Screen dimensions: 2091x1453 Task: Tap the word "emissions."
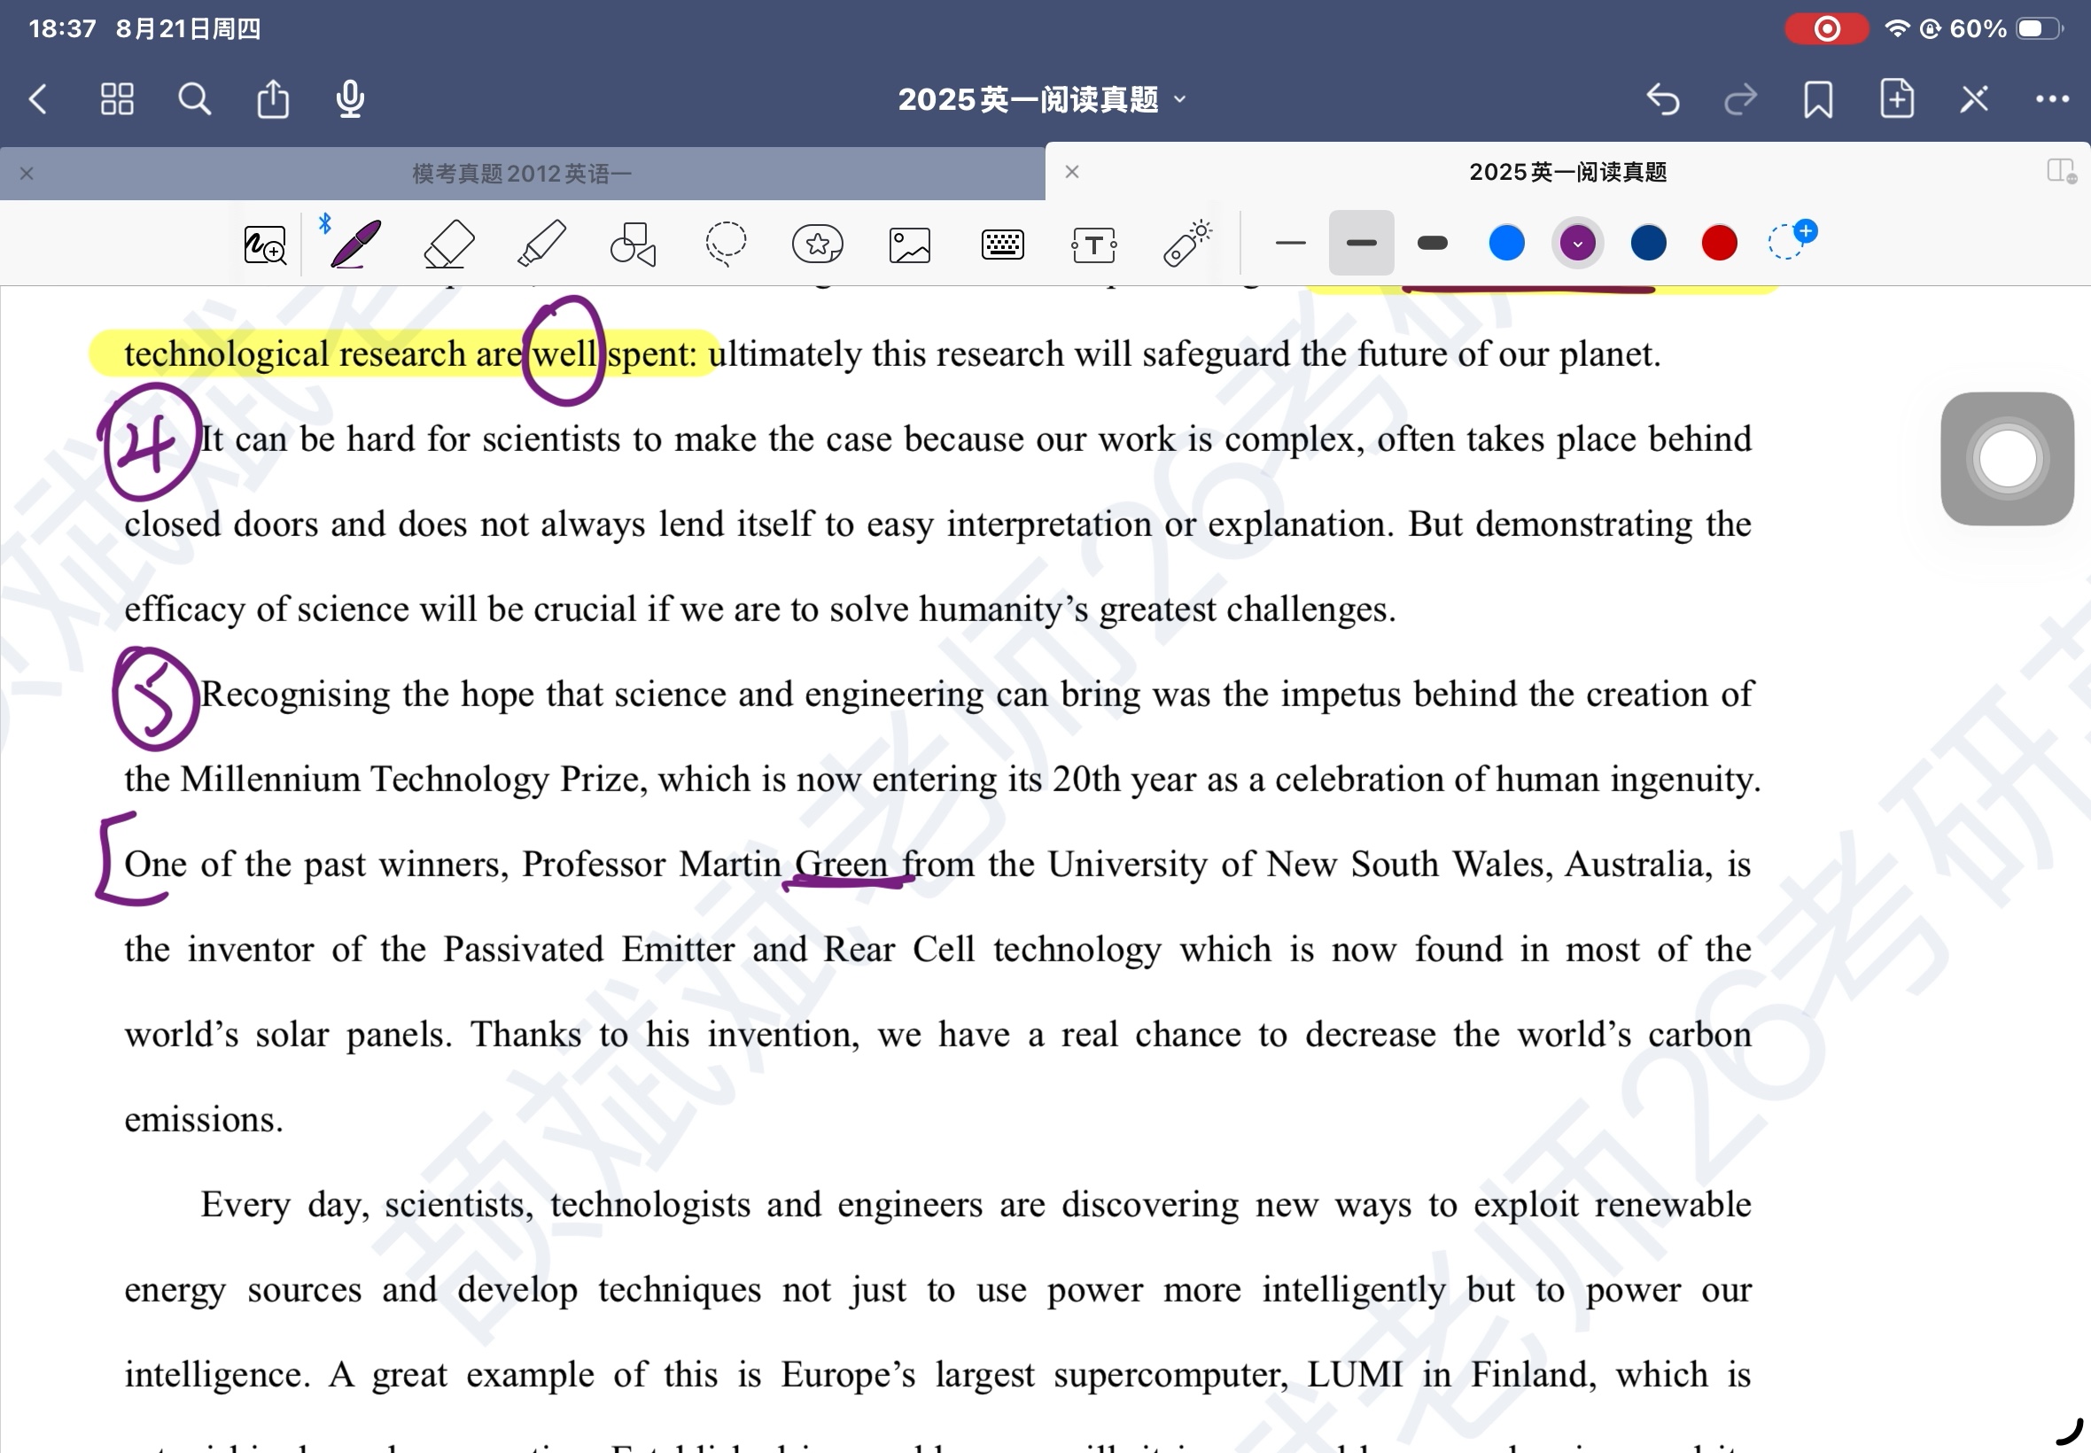204,1119
